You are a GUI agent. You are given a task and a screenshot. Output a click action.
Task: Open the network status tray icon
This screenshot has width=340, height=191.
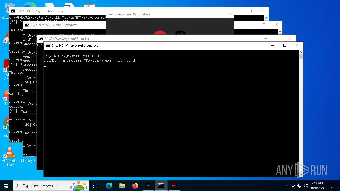299,186
